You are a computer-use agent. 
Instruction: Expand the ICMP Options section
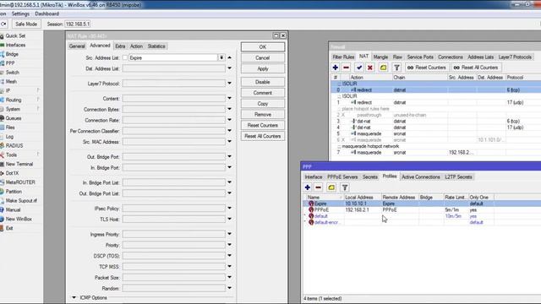(74, 297)
